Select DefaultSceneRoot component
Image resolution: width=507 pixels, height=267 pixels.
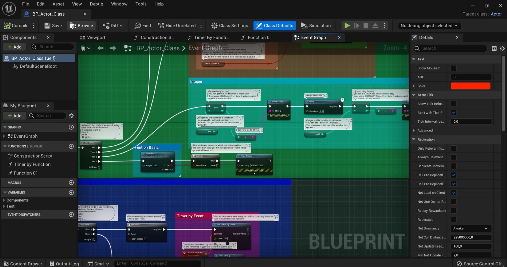tap(38, 66)
